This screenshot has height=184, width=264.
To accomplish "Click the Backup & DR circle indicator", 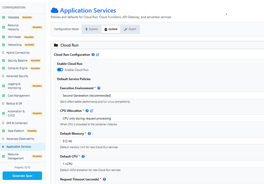I will tap(3, 103).
